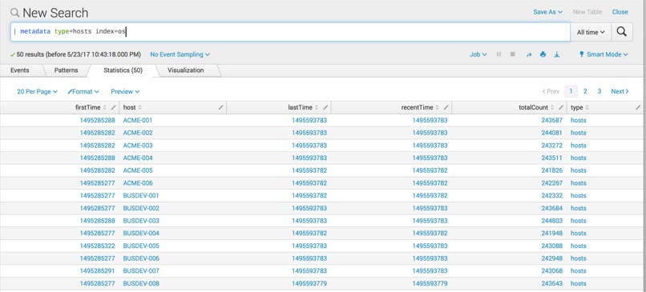646x292 pixels.
Task: Click host value ACME-004
Action: tap(138, 158)
